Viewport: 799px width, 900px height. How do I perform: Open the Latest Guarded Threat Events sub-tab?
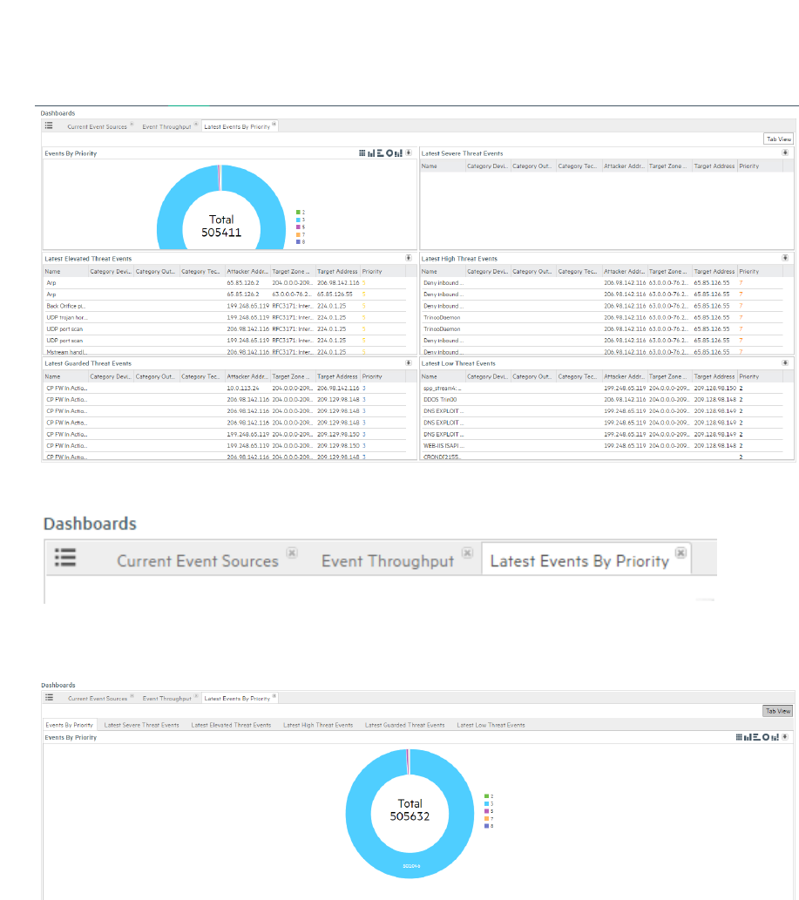[404, 725]
